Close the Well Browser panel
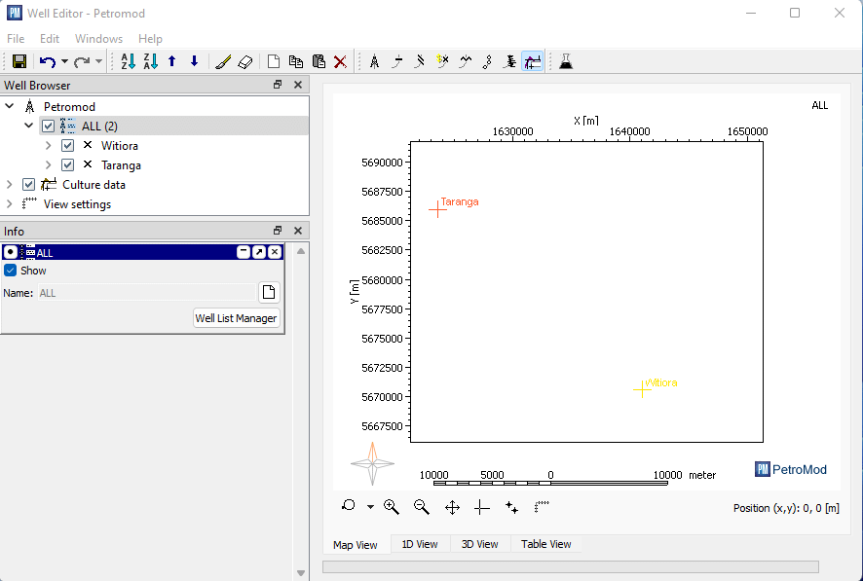This screenshot has width=863, height=581. click(x=298, y=86)
